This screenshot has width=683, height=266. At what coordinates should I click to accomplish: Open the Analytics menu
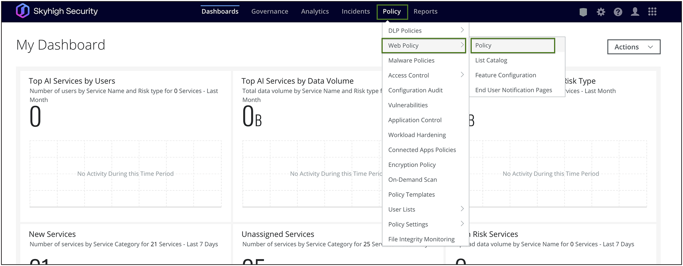click(315, 12)
